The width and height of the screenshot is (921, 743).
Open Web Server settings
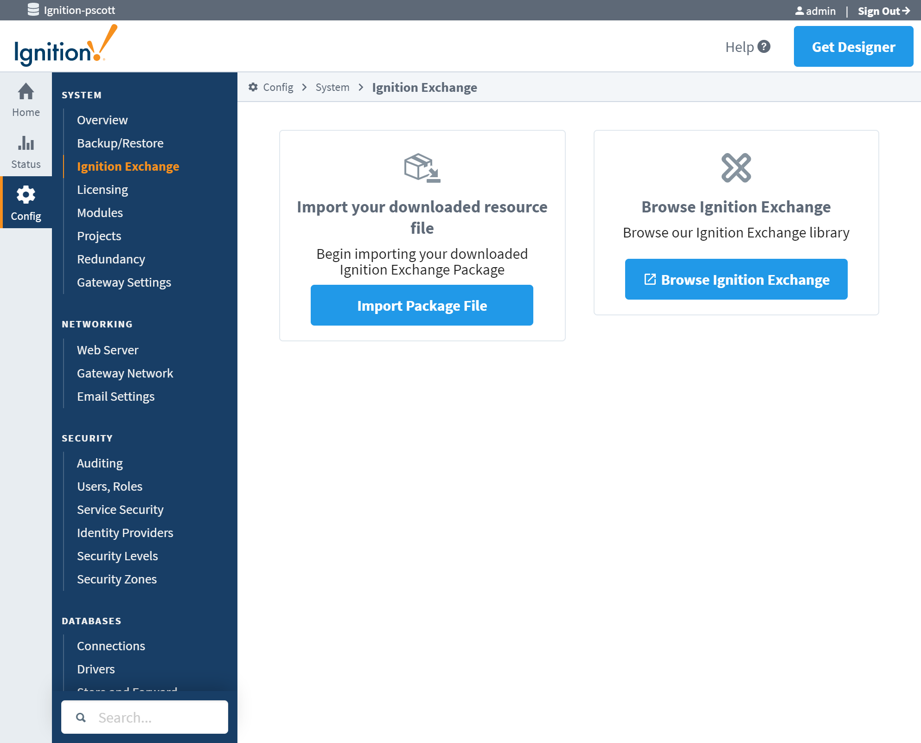click(x=108, y=350)
